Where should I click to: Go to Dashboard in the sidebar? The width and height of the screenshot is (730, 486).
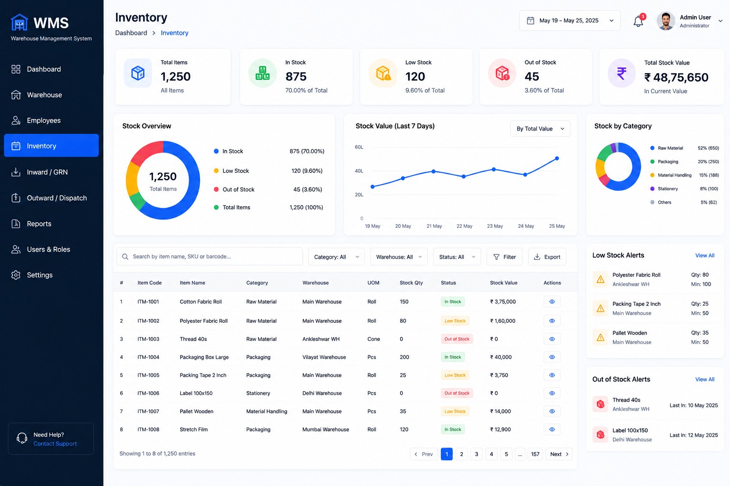click(x=51, y=69)
